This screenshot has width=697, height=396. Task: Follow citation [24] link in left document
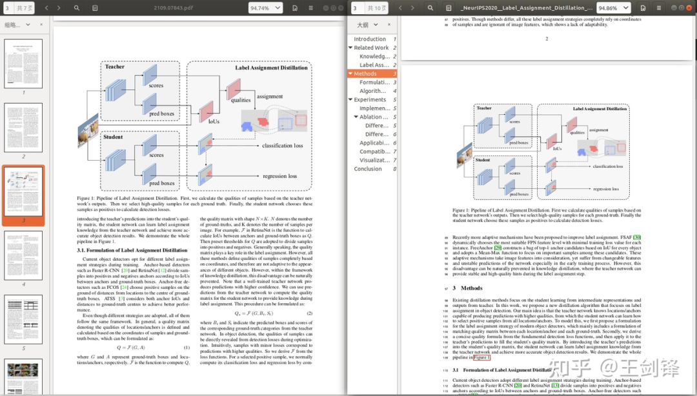click(125, 287)
